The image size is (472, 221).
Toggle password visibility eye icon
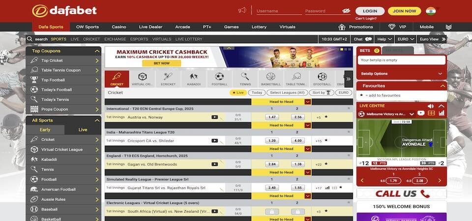pyautogui.click(x=346, y=11)
